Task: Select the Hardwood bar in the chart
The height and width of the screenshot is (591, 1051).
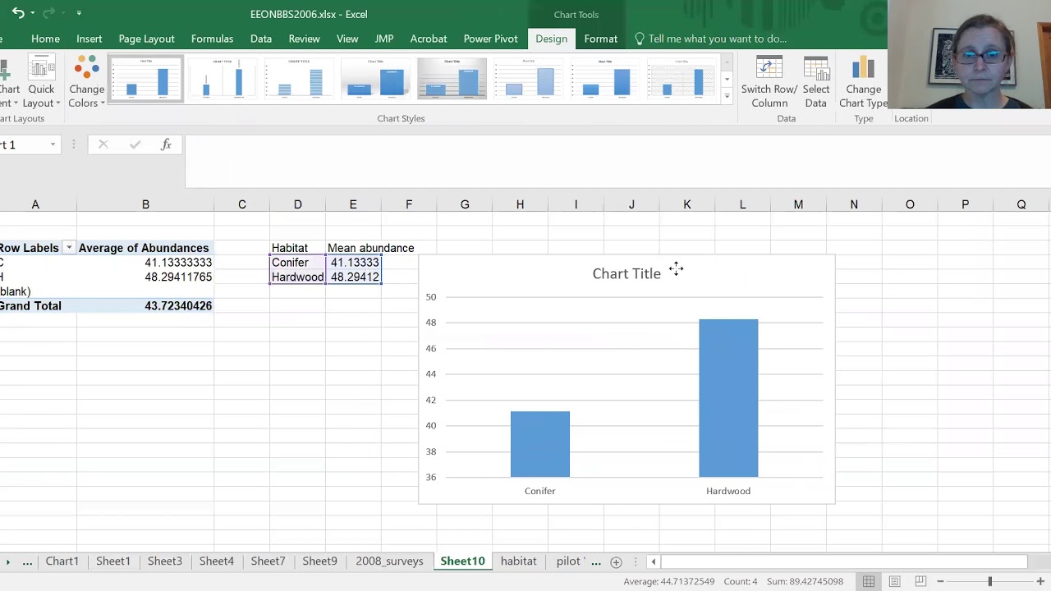Action: coord(728,398)
